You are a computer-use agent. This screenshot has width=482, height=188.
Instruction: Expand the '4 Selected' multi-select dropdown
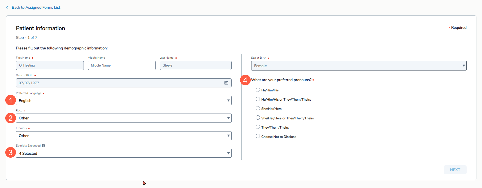pyautogui.click(x=123, y=153)
